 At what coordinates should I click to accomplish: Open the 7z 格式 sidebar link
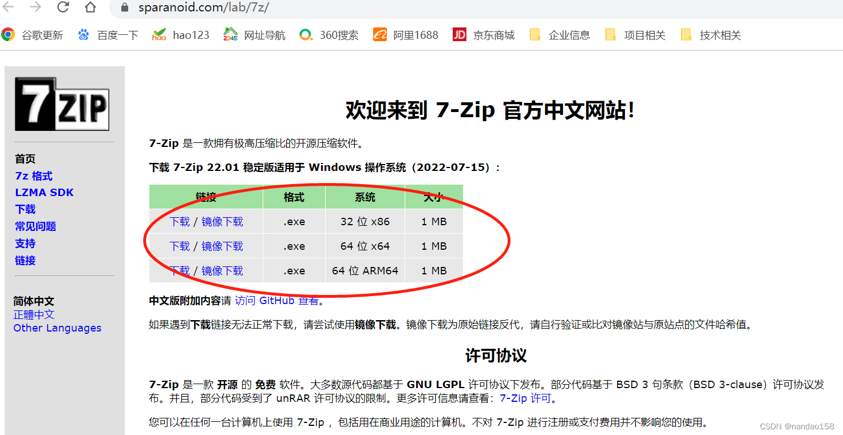pyautogui.click(x=34, y=176)
